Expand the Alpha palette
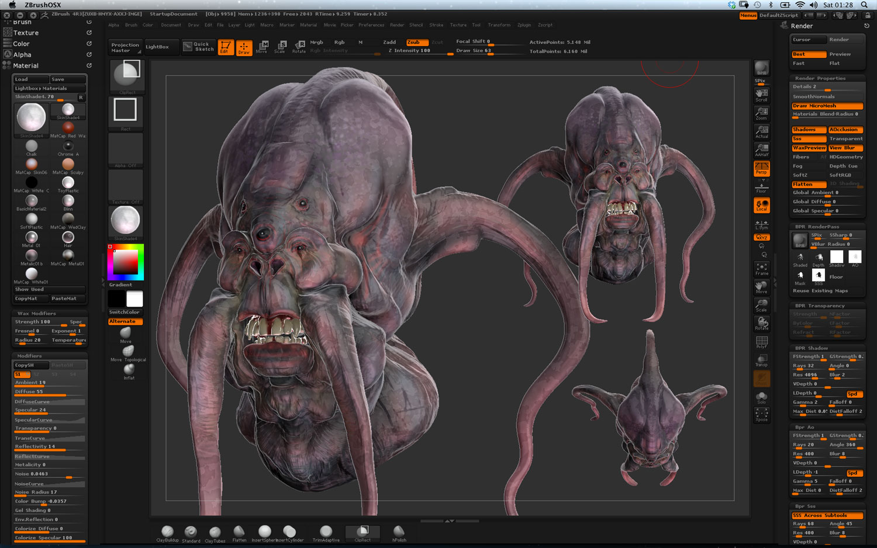The image size is (877, 548). tap(22, 55)
